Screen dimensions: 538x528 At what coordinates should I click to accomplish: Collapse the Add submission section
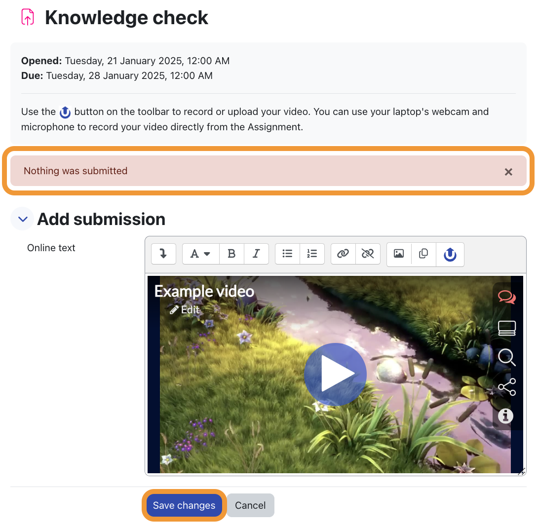click(22, 219)
